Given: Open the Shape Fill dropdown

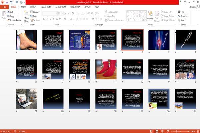Looking at the screenshot, I should pyautogui.click(x=166, y=12).
